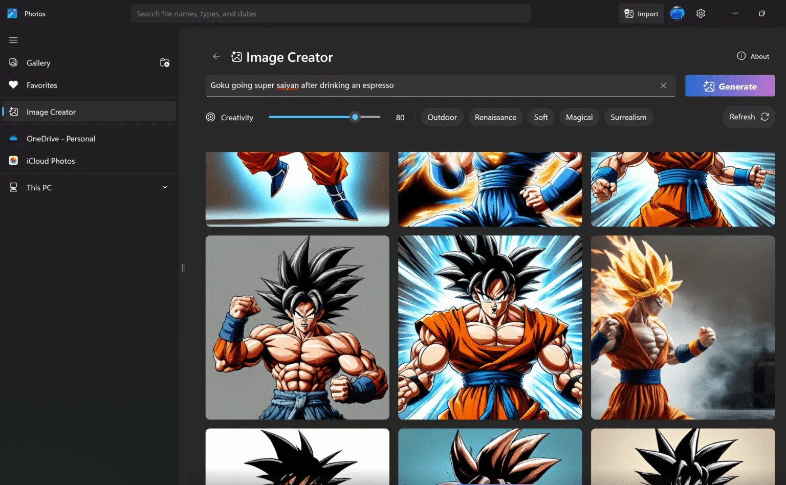Toggle the Surrealism style chip
Image resolution: width=786 pixels, height=485 pixels.
(x=628, y=117)
